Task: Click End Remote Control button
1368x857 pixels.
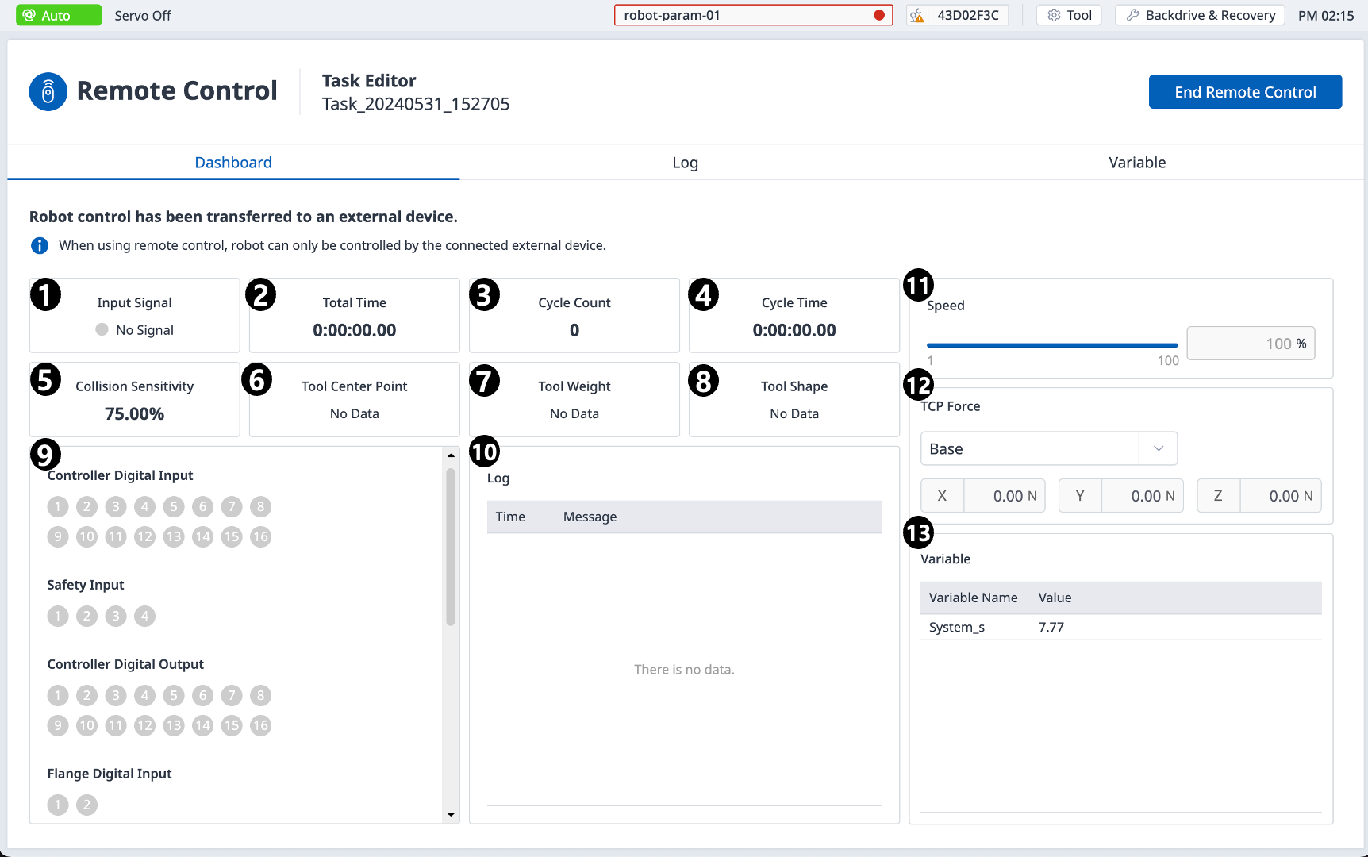Action: (x=1244, y=92)
